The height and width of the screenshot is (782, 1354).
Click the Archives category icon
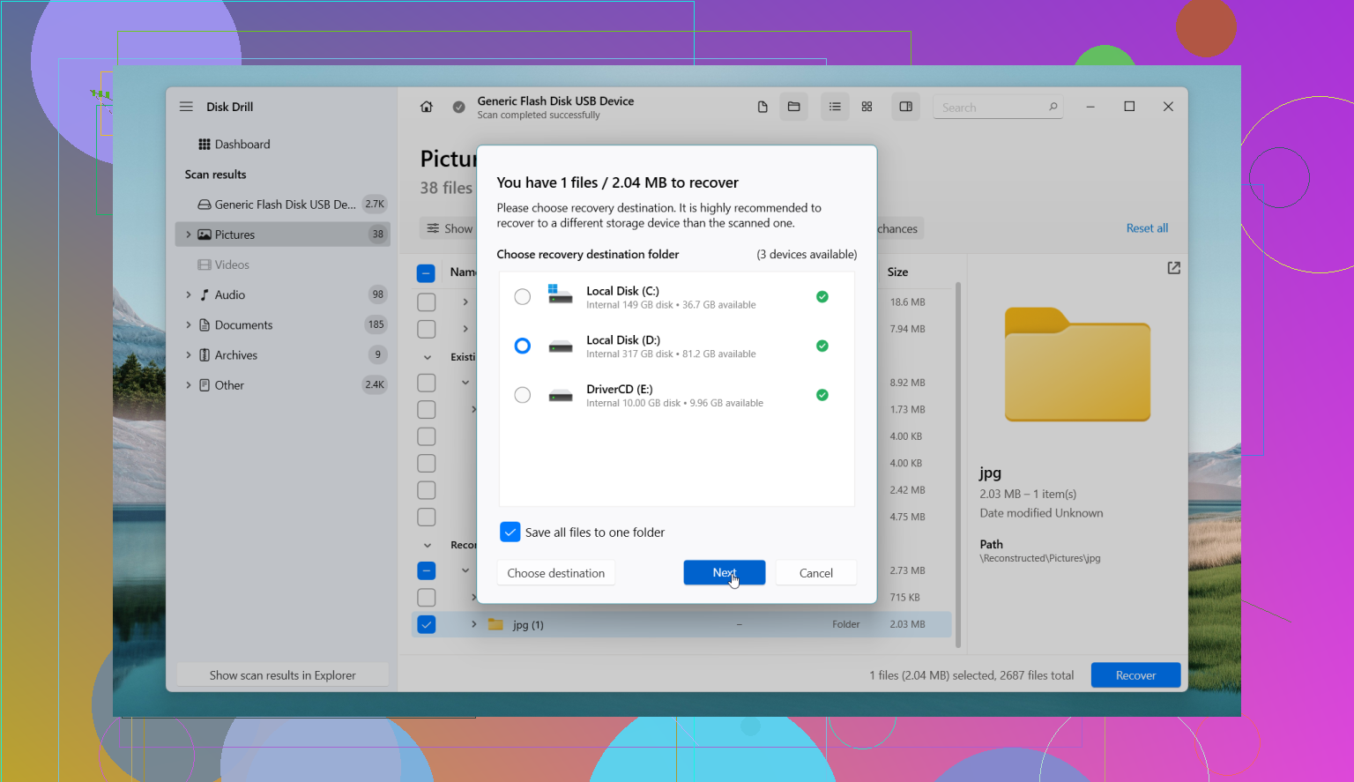point(205,354)
